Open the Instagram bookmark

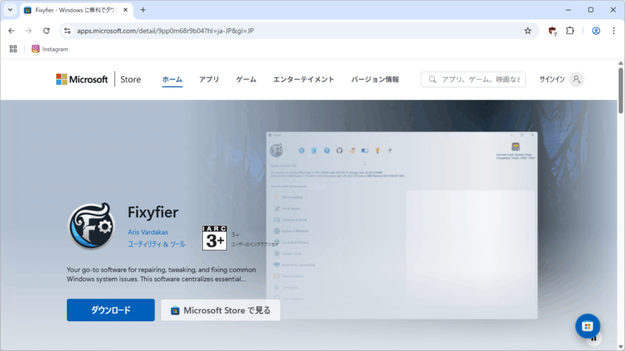50,49
